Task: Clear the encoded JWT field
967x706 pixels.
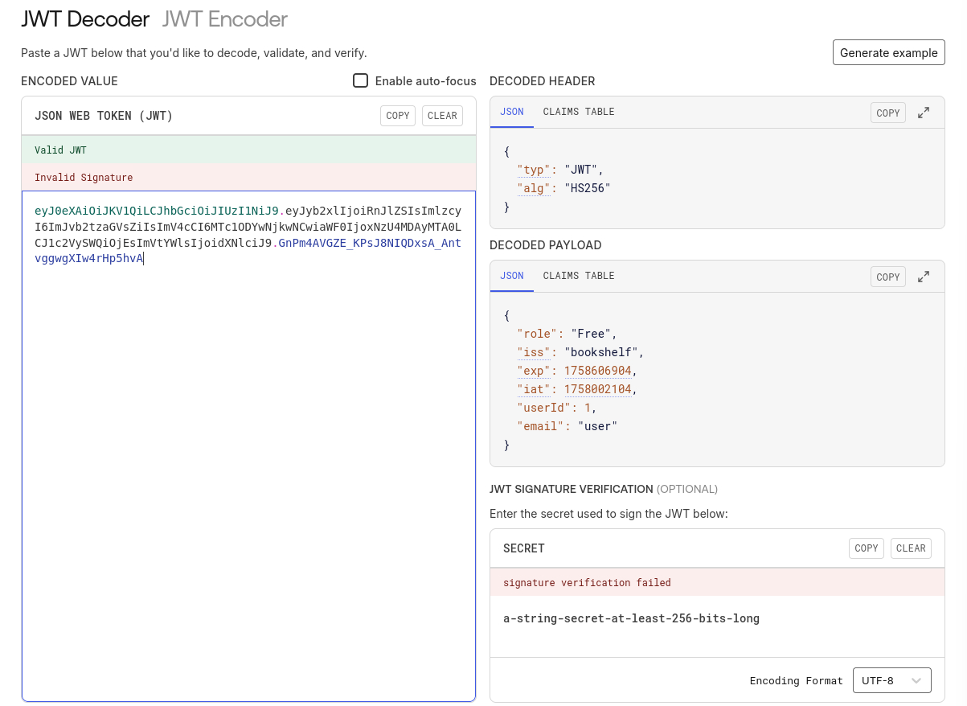Action: pos(442,116)
